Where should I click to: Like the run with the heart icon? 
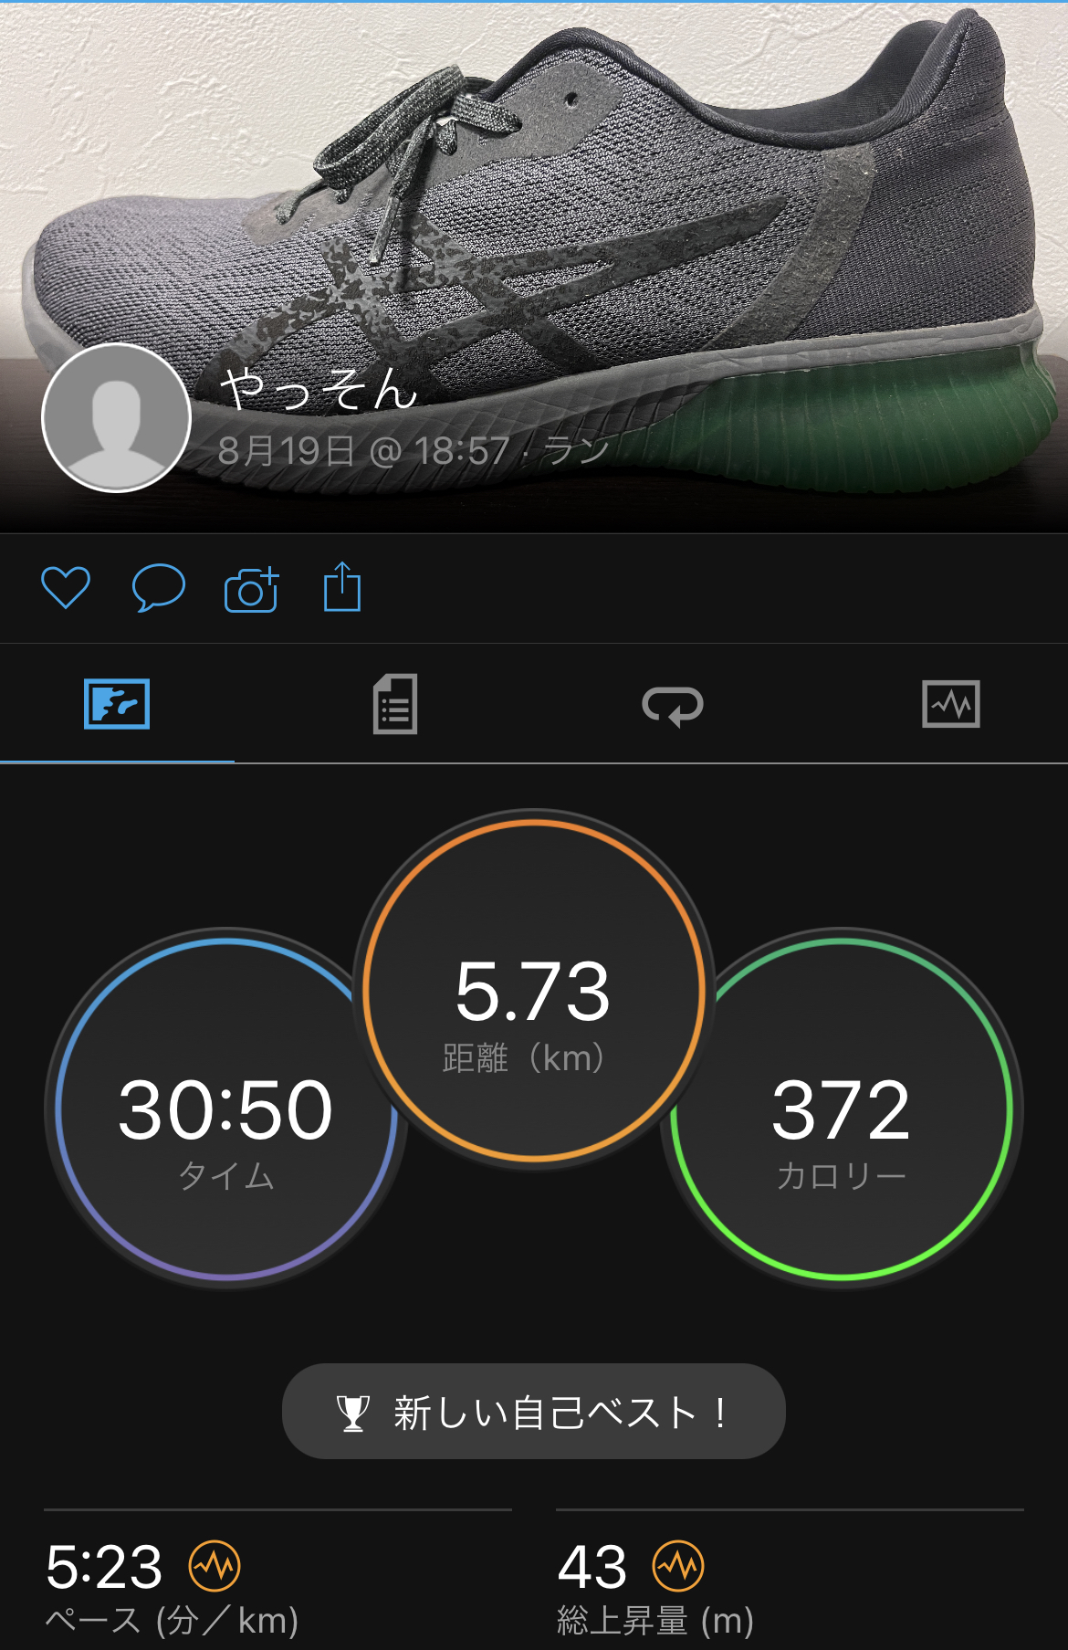(x=66, y=587)
